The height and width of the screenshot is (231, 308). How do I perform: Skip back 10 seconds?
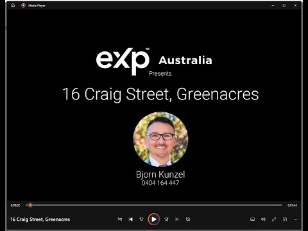pyautogui.click(x=141, y=219)
